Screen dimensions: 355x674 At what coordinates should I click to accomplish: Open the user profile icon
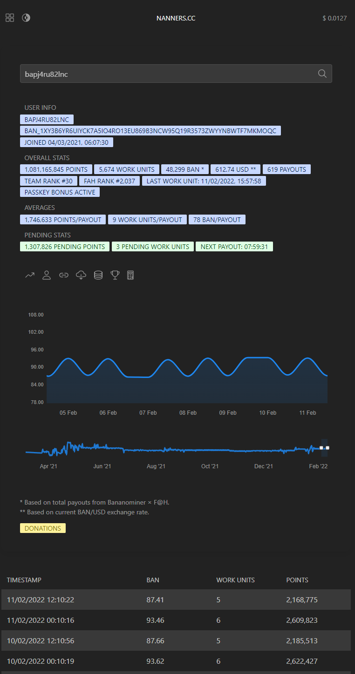click(x=47, y=275)
